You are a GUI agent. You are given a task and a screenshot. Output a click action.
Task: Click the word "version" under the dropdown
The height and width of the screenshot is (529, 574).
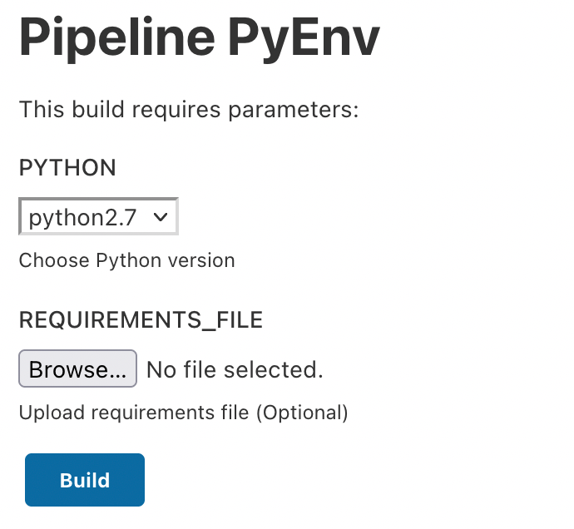pyautogui.click(x=201, y=260)
